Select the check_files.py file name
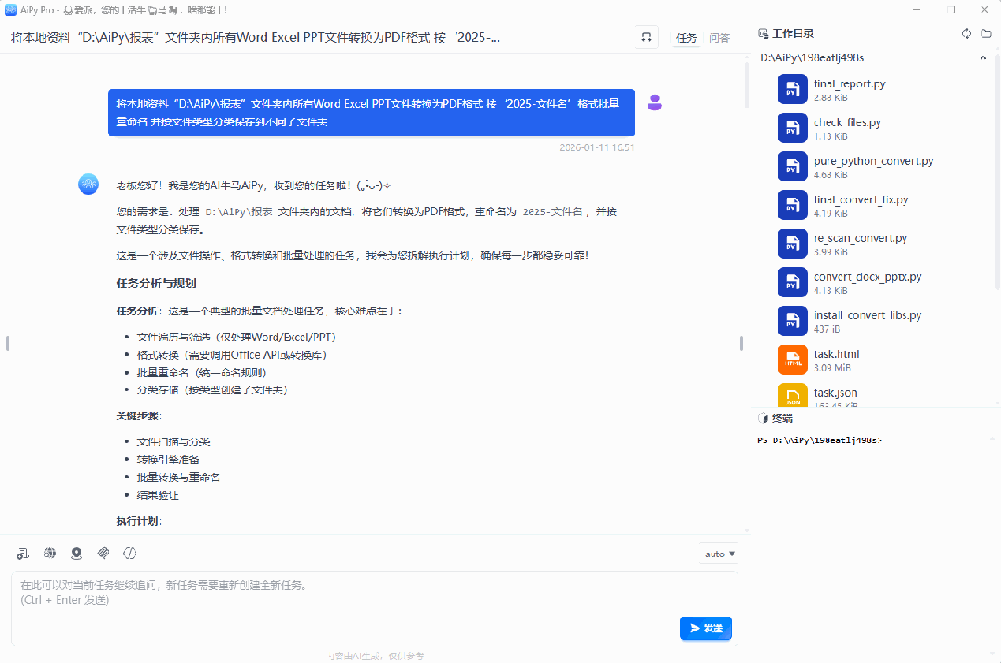Image resolution: width=1001 pixels, height=663 pixels. pos(847,122)
